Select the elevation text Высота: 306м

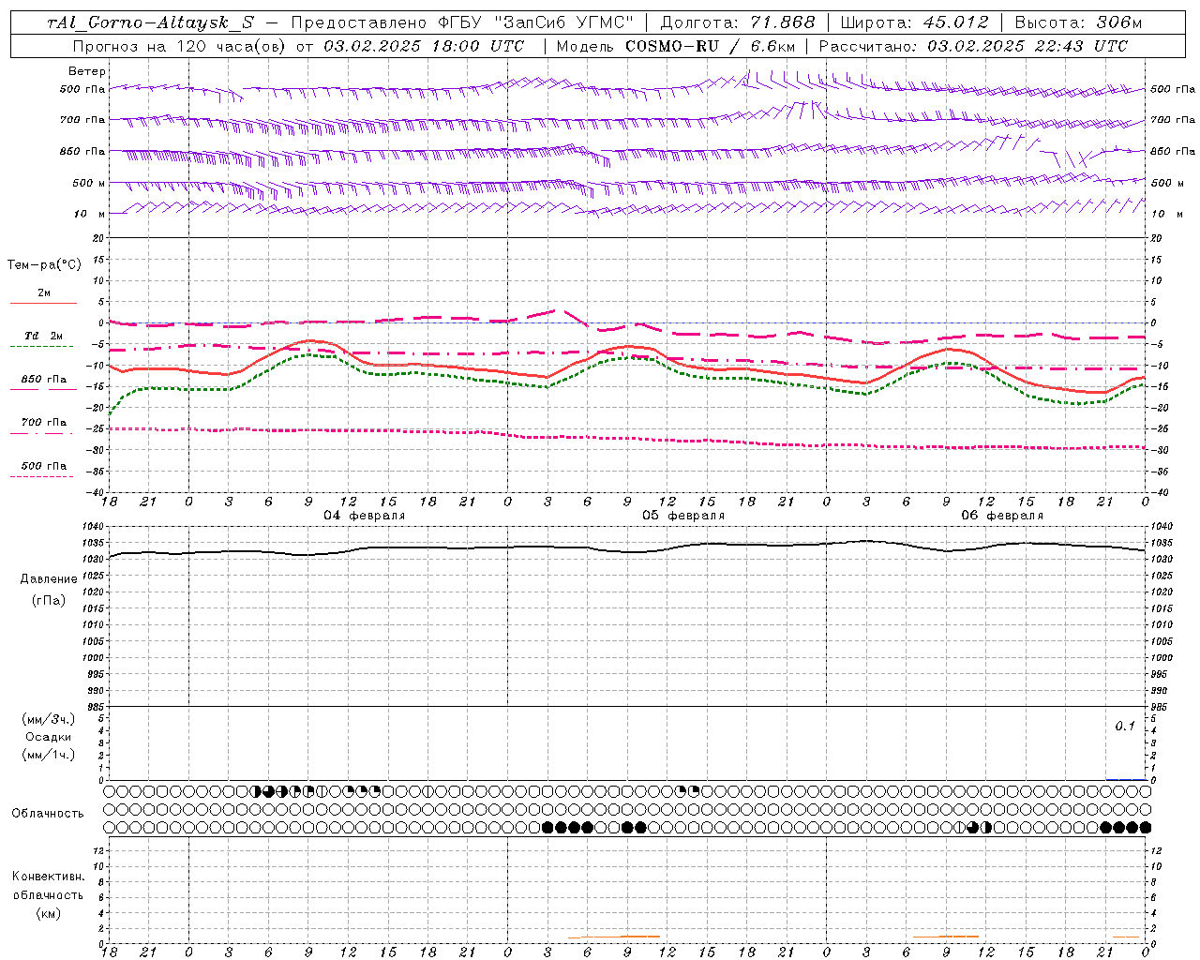[x=1079, y=22]
